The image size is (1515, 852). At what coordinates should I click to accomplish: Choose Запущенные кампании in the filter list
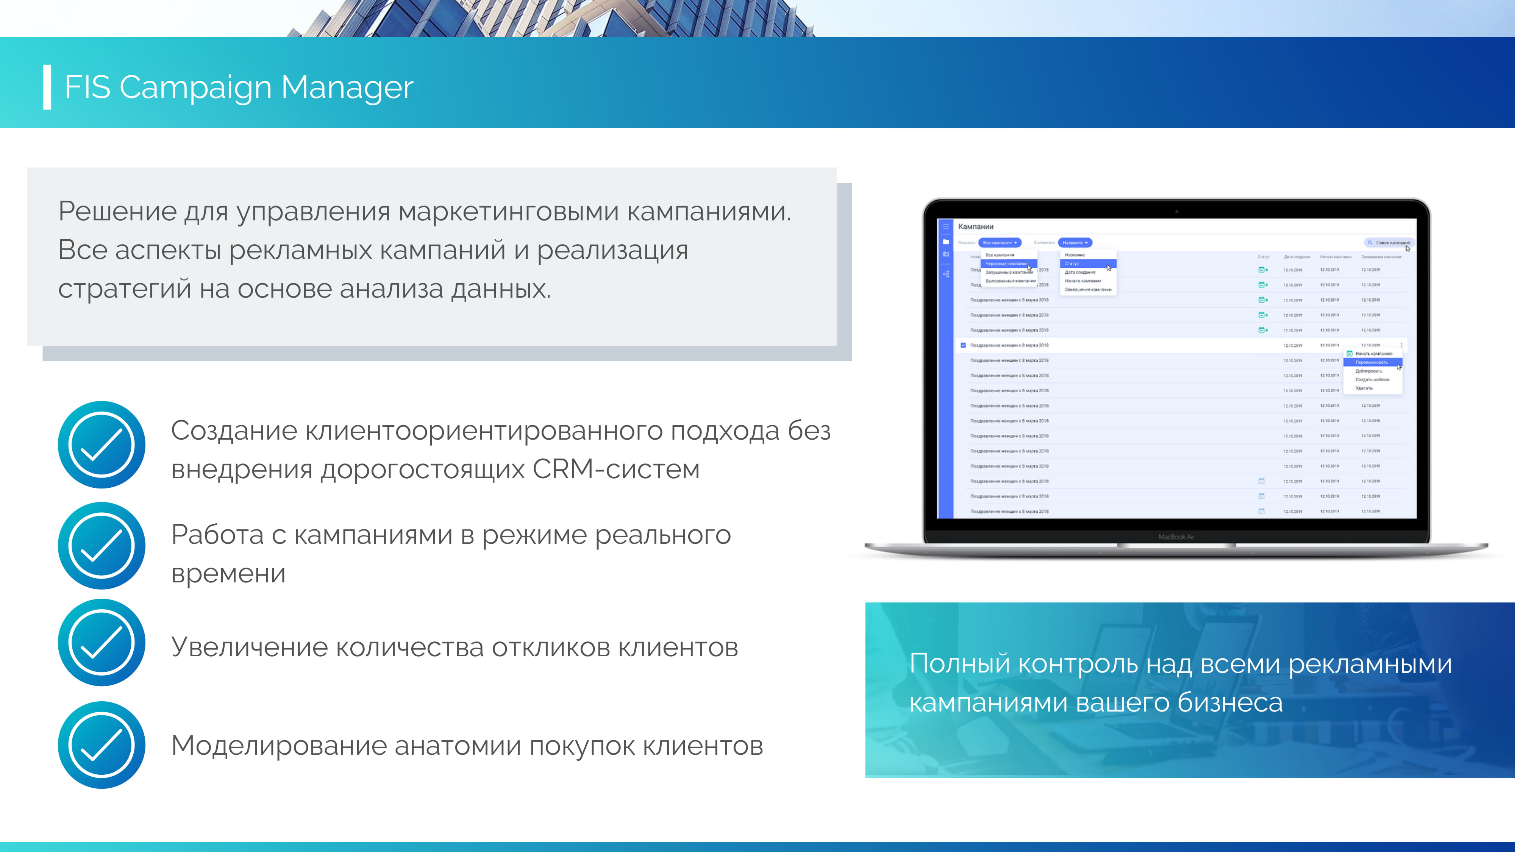[1009, 272]
